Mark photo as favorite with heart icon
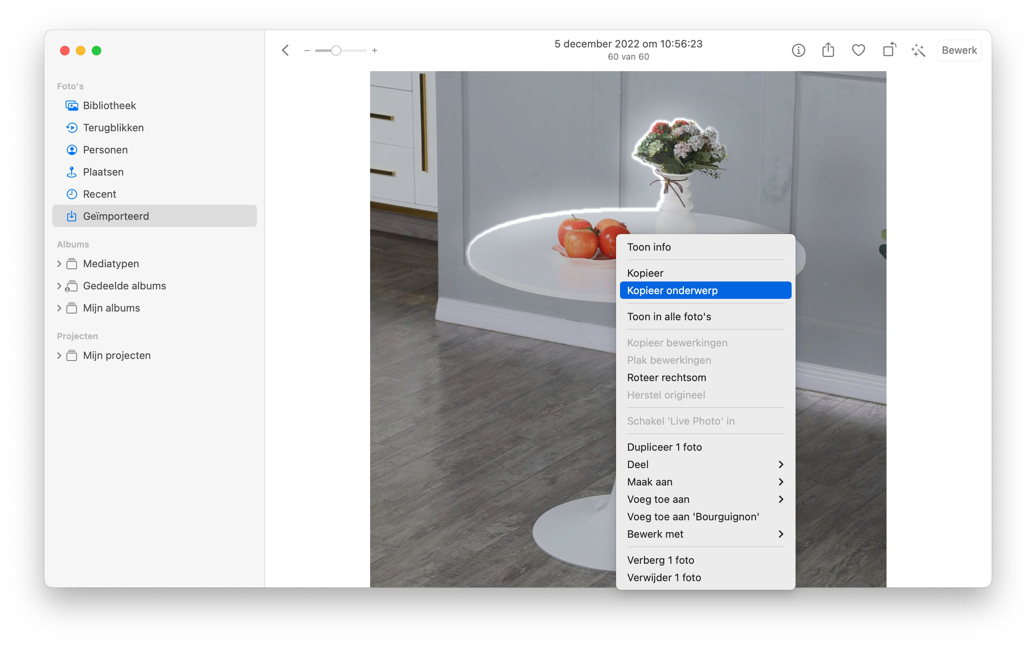 [x=858, y=51]
